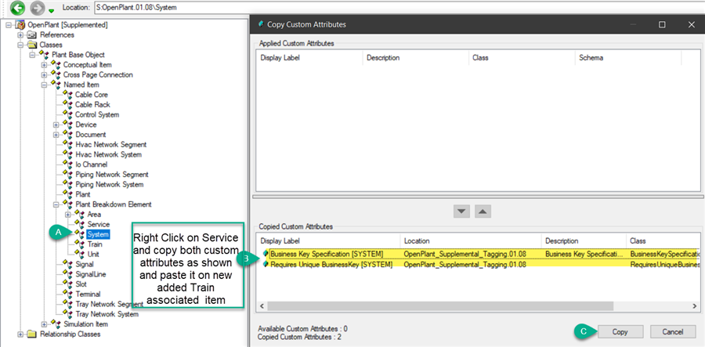Click the Train class icon
This screenshot has width=705, height=347.
(80, 244)
